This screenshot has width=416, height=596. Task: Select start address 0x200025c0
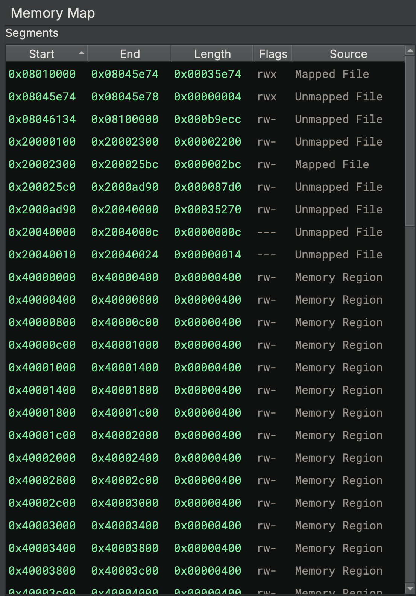point(42,187)
